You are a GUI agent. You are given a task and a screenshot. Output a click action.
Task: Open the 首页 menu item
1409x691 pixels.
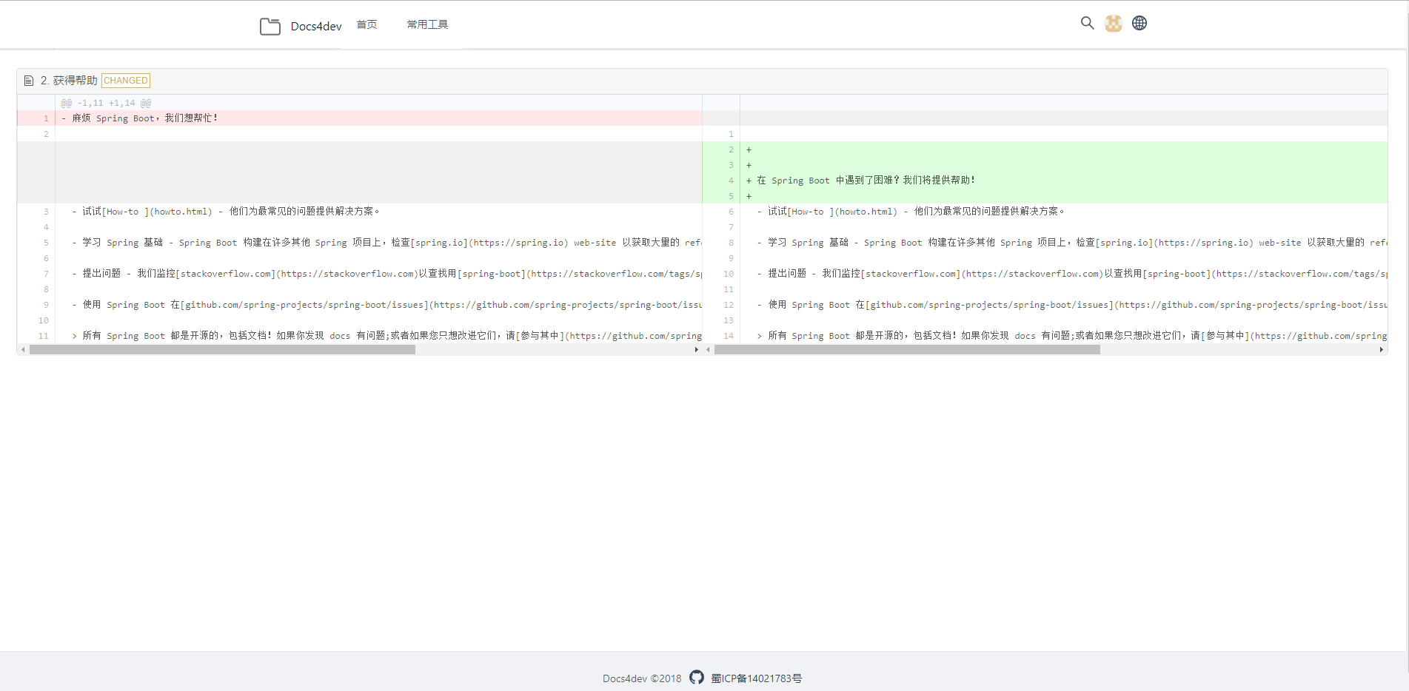pyautogui.click(x=366, y=24)
